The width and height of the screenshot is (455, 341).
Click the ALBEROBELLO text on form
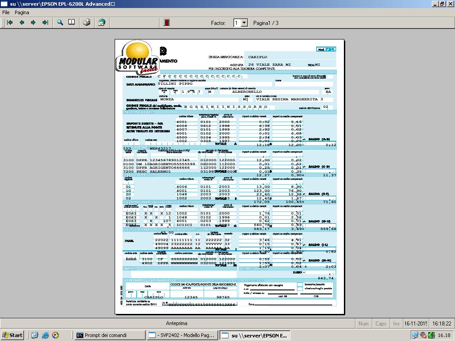tap(247, 91)
